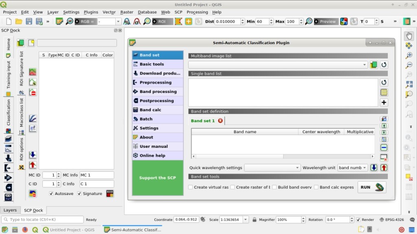Enable Band calc expression checkbox
Image resolution: width=417 pixels, height=234 pixels.
(x=316, y=187)
